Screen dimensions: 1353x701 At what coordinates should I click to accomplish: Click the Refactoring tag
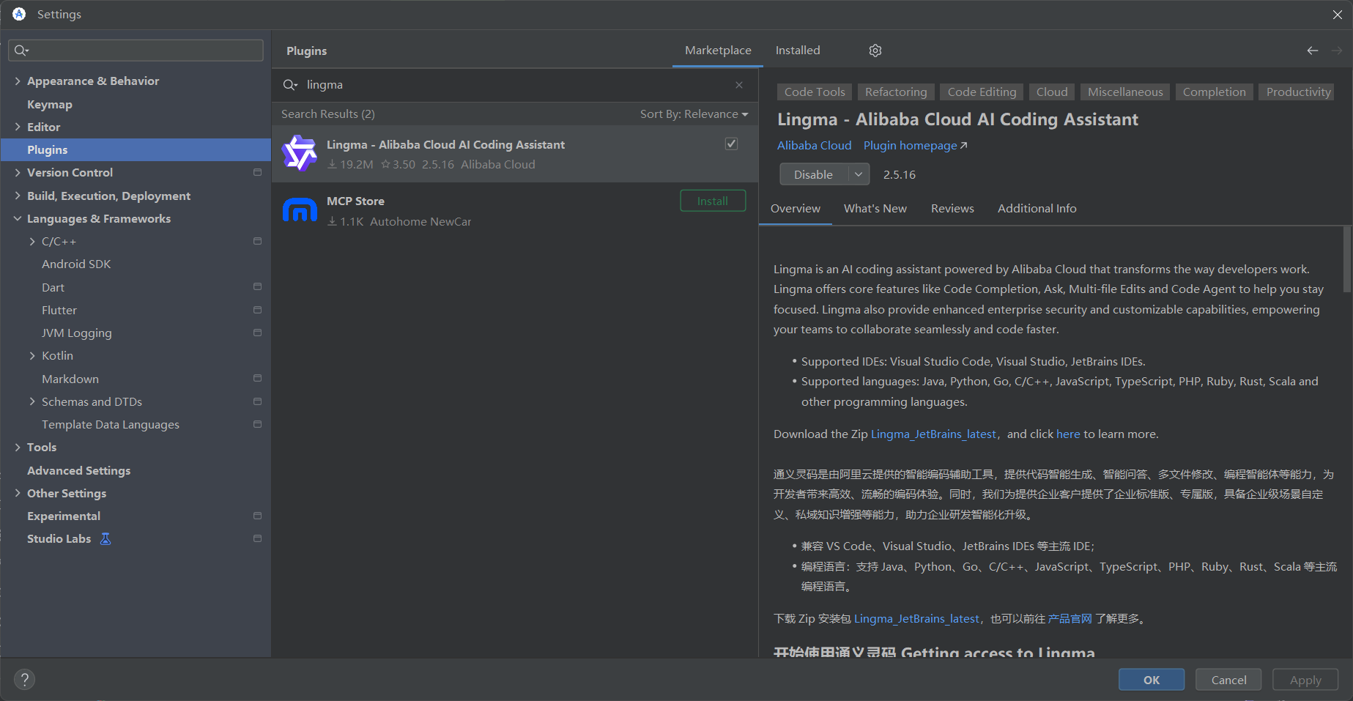tap(896, 92)
